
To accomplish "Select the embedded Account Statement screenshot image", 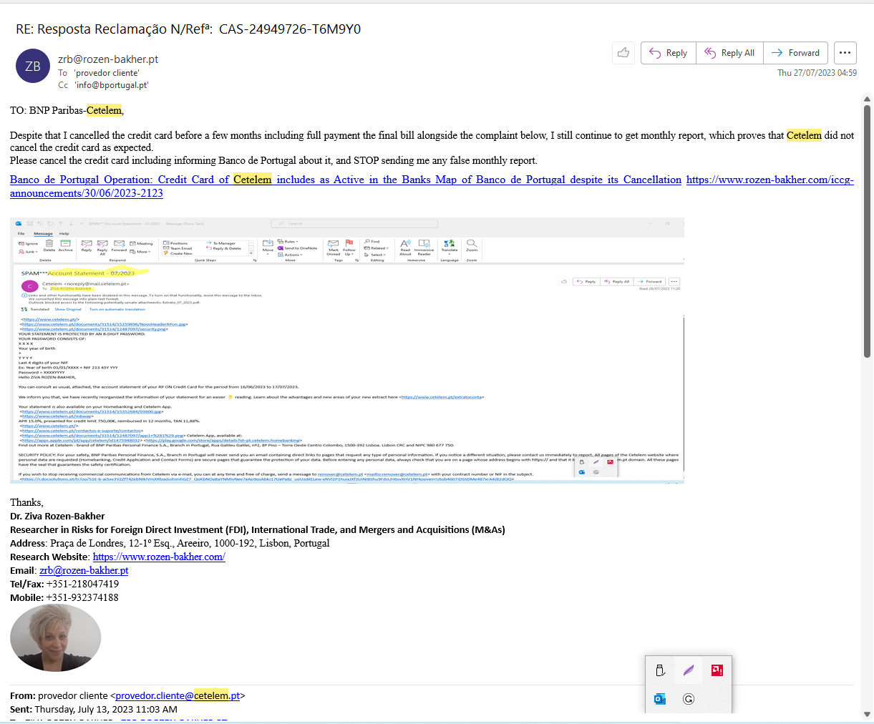I will point(347,351).
